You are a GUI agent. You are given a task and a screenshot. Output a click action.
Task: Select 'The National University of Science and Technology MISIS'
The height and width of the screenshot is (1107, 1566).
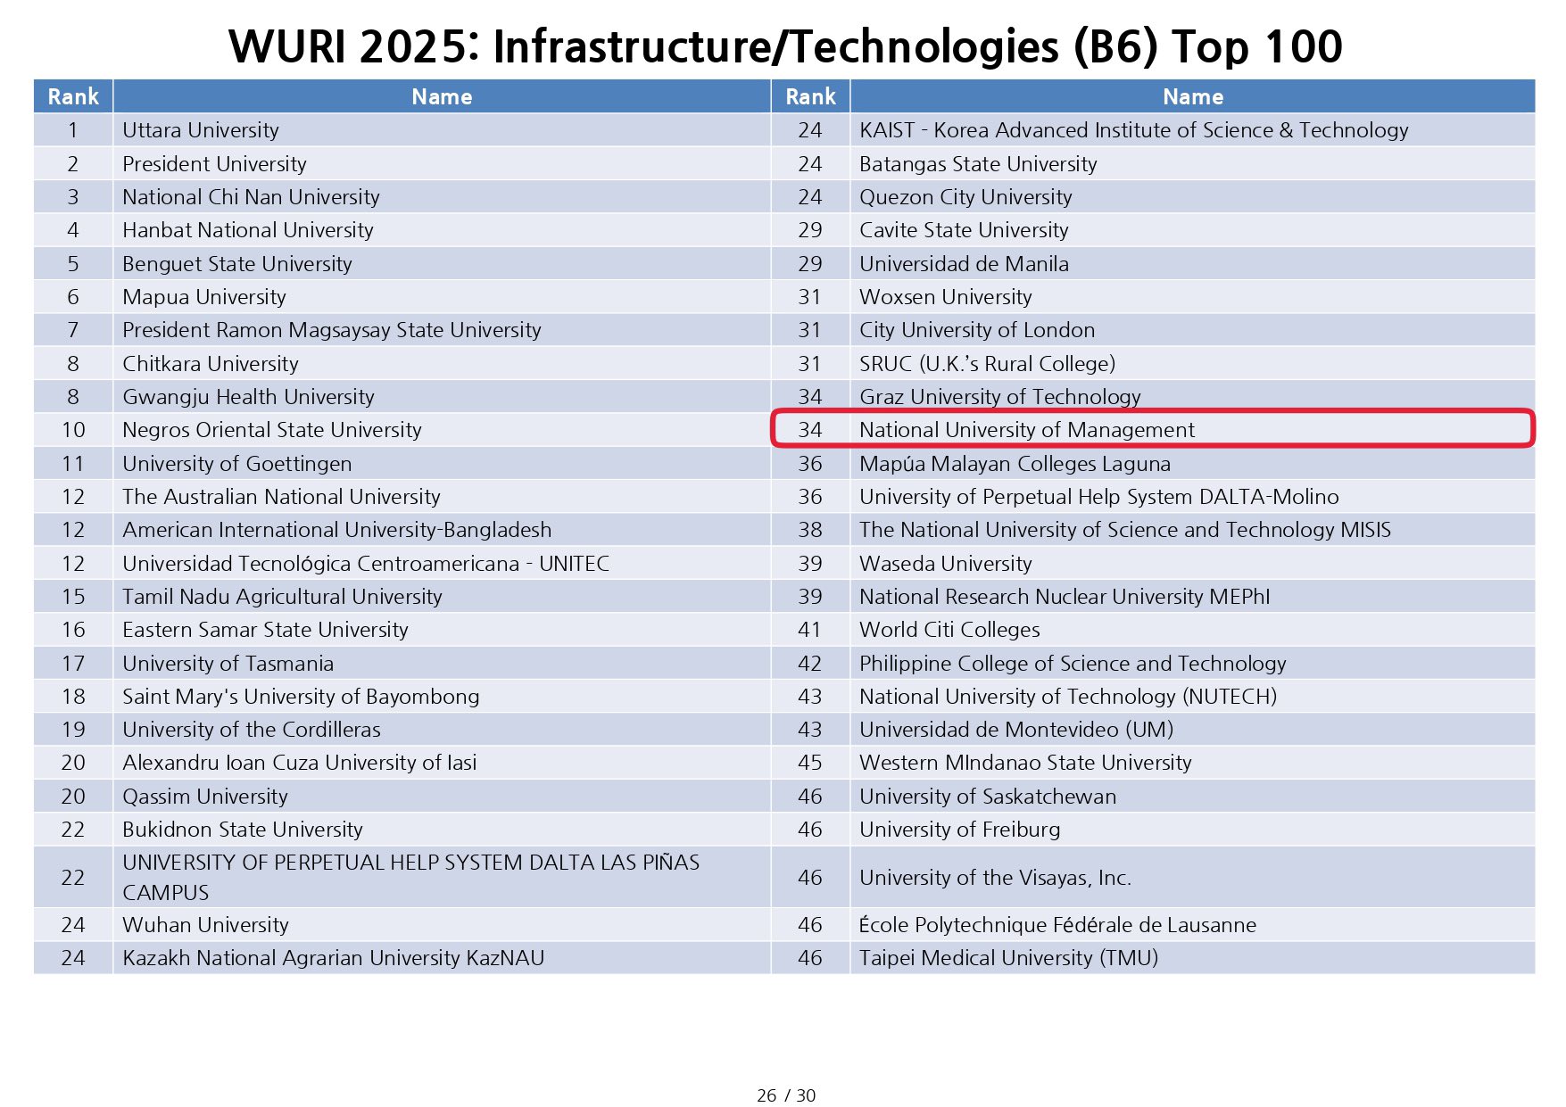[x=1125, y=530]
